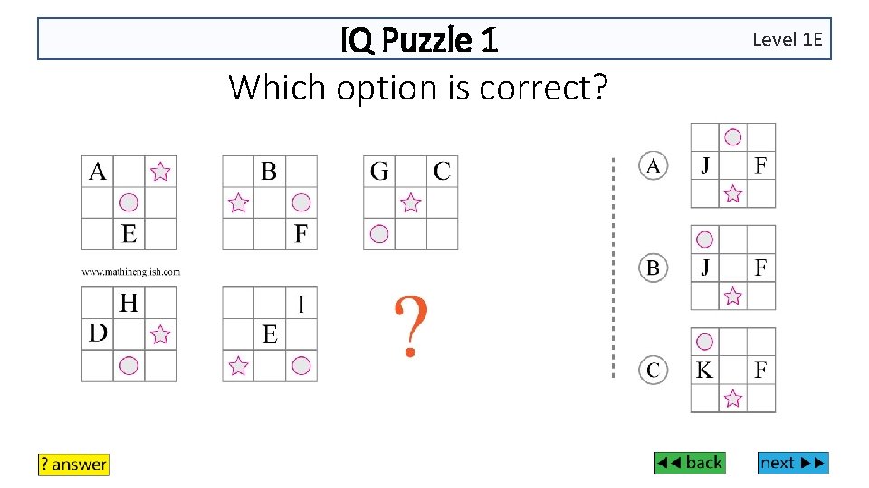Click the star in grid with G and C
Viewport: 869px width, 488px height.
[x=411, y=202]
